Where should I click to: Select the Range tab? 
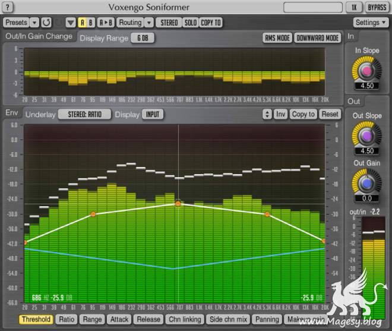92,319
